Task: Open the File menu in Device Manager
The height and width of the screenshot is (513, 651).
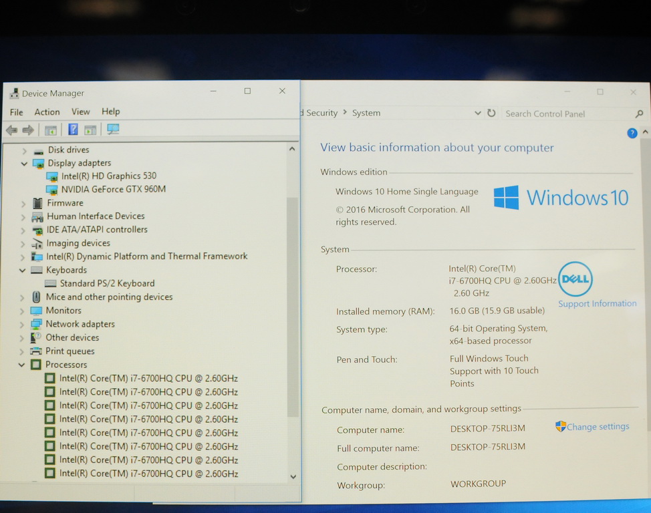Action: click(17, 112)
